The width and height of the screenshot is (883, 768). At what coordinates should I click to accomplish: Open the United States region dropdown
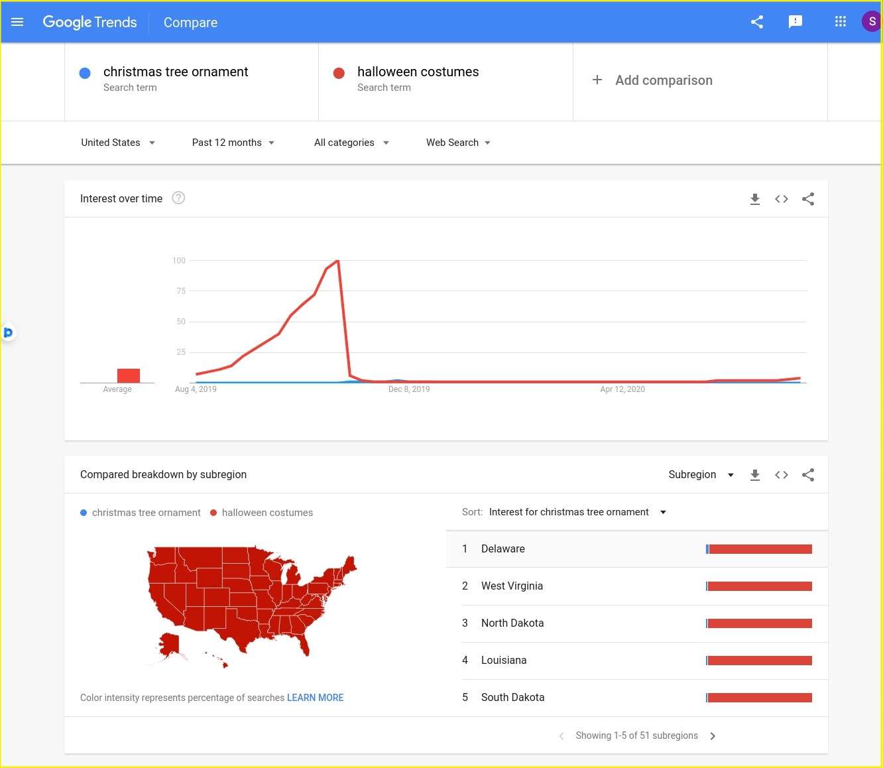click(x=118, y=143)
